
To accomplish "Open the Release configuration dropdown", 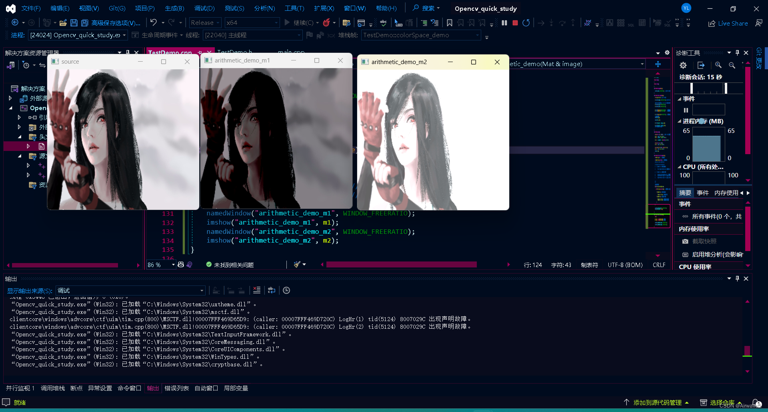I will [205, 23].
